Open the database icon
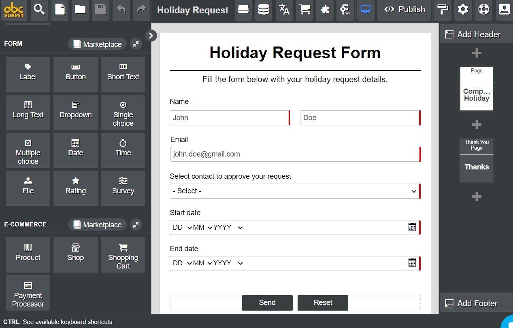The width and height of the screenshot is (513, 328). [x=264, y=10]
